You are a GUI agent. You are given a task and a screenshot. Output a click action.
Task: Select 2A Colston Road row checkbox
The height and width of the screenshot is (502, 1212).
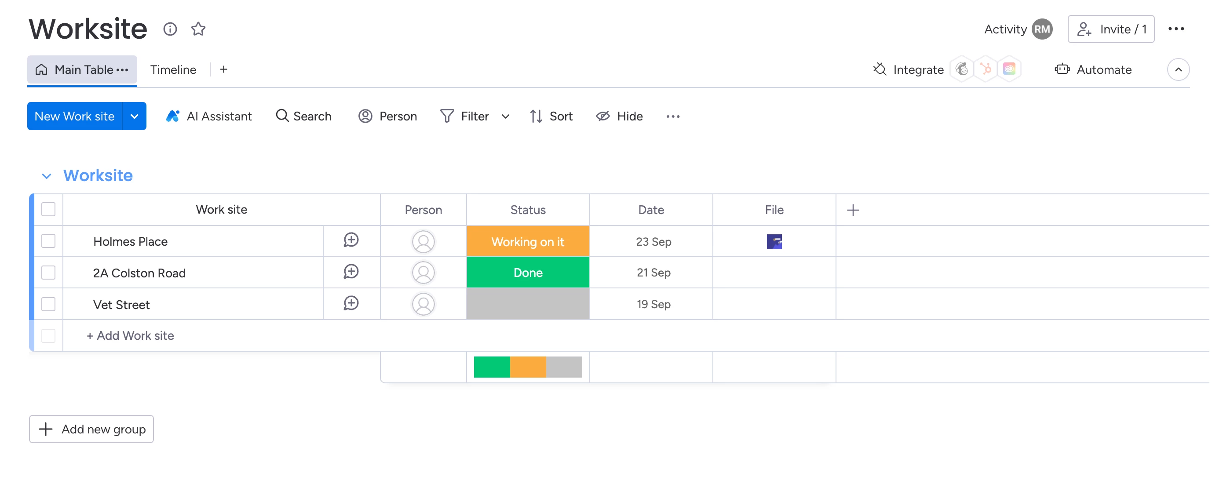point(48,273)
